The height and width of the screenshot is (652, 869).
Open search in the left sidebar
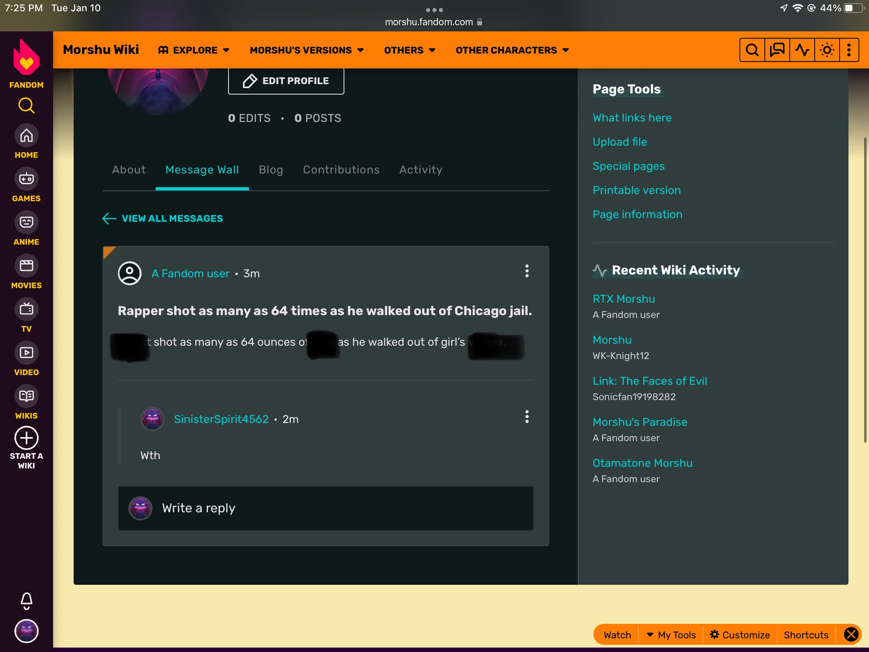pyautogui.click(x=26, y=106)
